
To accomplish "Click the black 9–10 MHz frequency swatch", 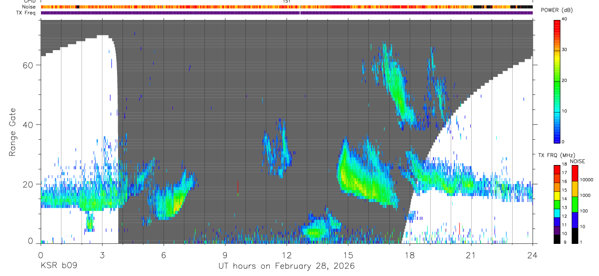I will tap(557, 238).
